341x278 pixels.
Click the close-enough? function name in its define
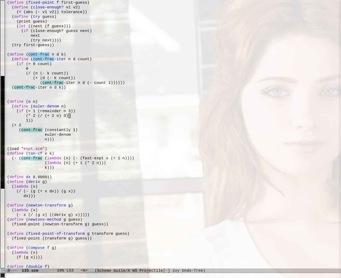click(x=48, y=7)
